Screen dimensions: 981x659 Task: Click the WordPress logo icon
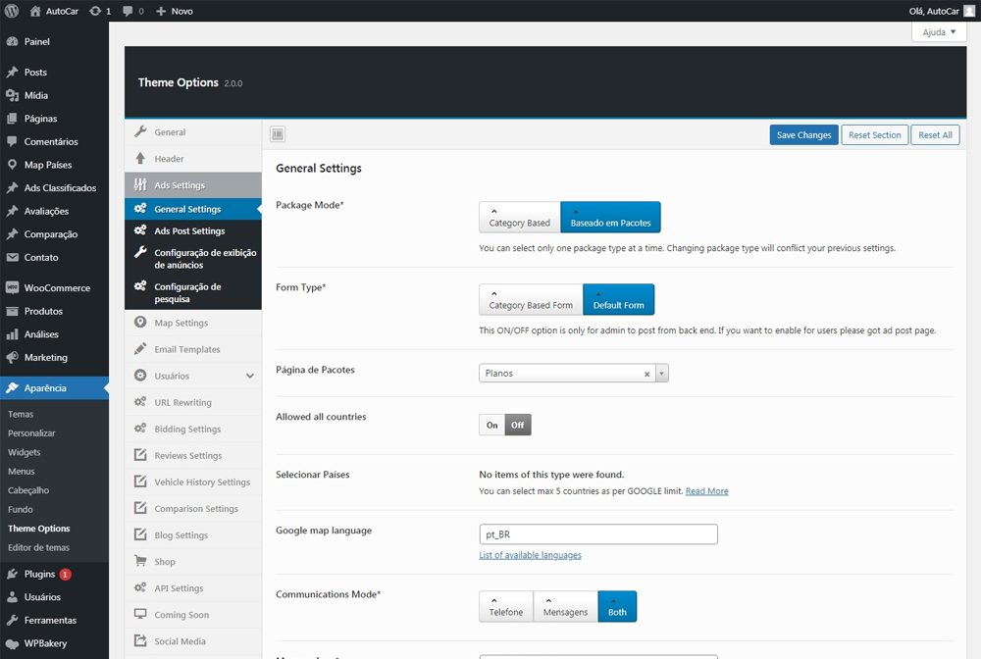(x=12, y=11)
